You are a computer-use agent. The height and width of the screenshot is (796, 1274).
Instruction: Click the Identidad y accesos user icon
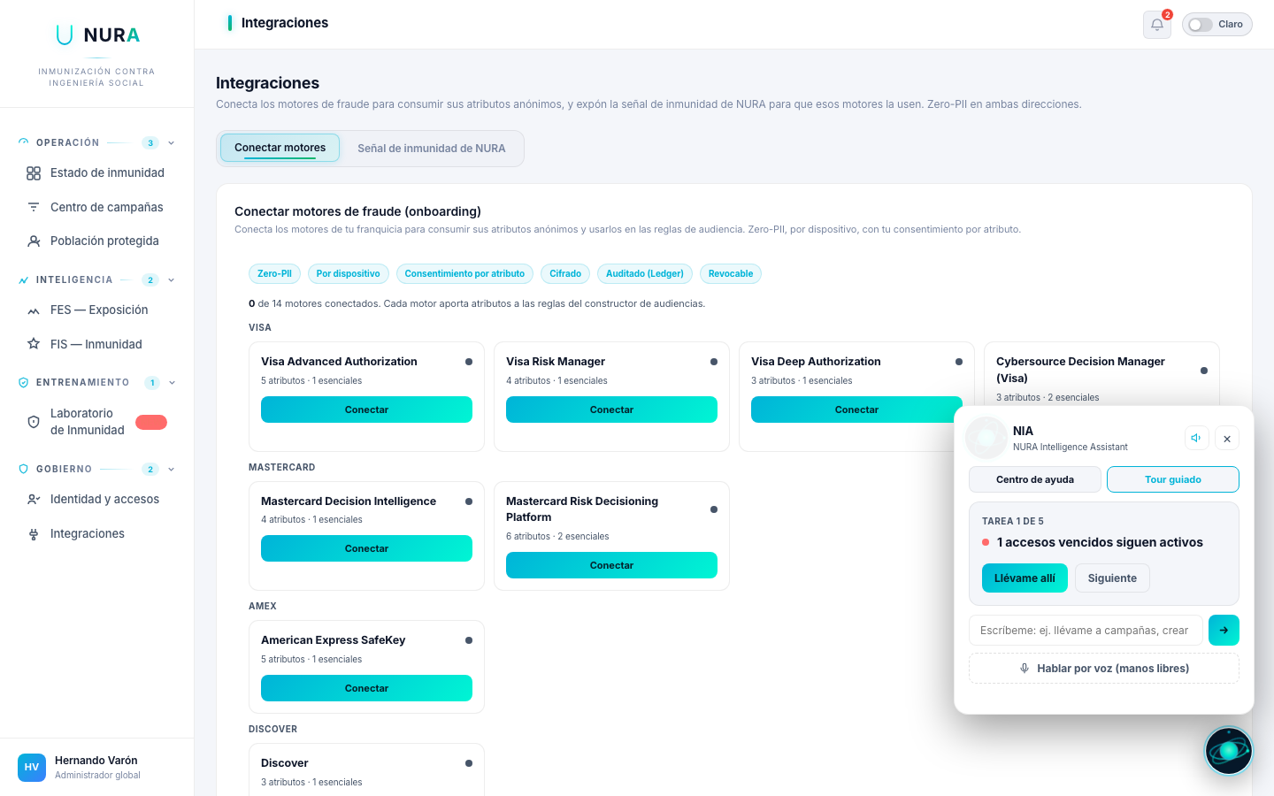(x=34, y=500)
